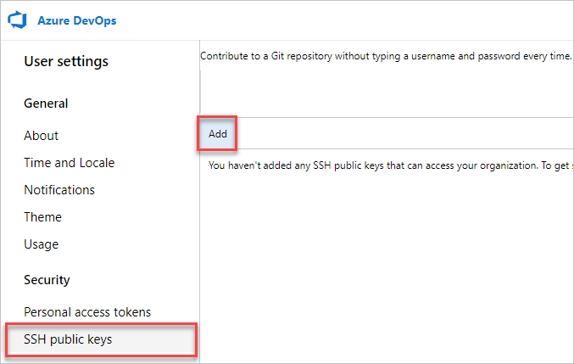Open the Azure DevOps home link
This screenshot has width=574, height=364.
coord(77,20)
